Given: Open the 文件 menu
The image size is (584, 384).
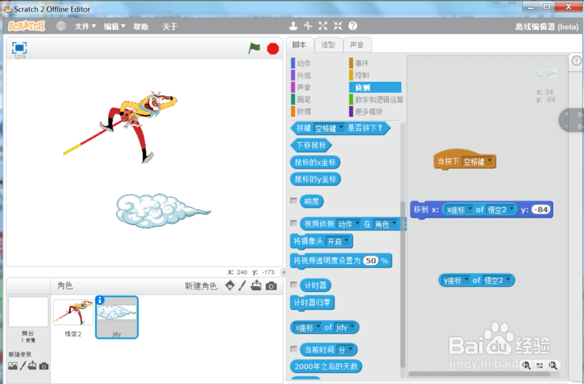Looking at the screenshot, I should click(x=85, y=26).
